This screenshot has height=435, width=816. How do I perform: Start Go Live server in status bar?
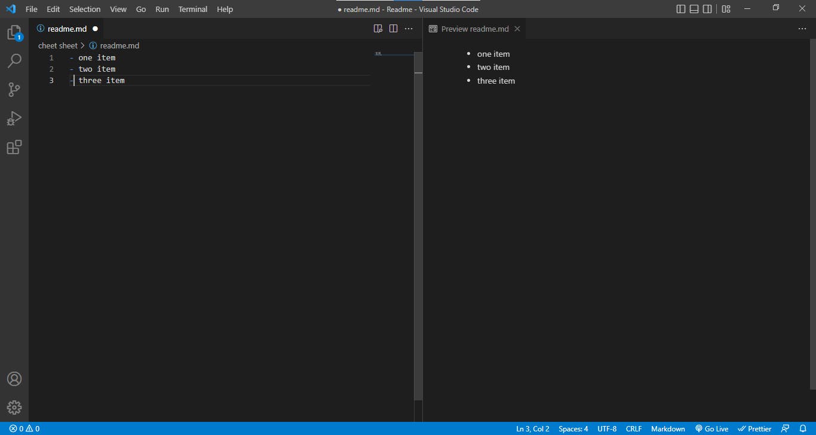(x=711, y=428)
